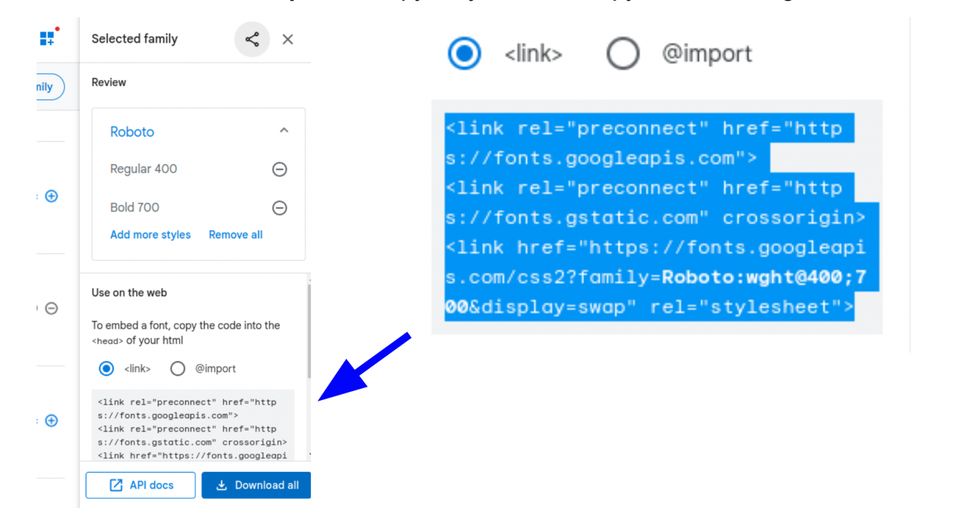
Task: Collapse the Roboto family section
Action: pos(284,131)
